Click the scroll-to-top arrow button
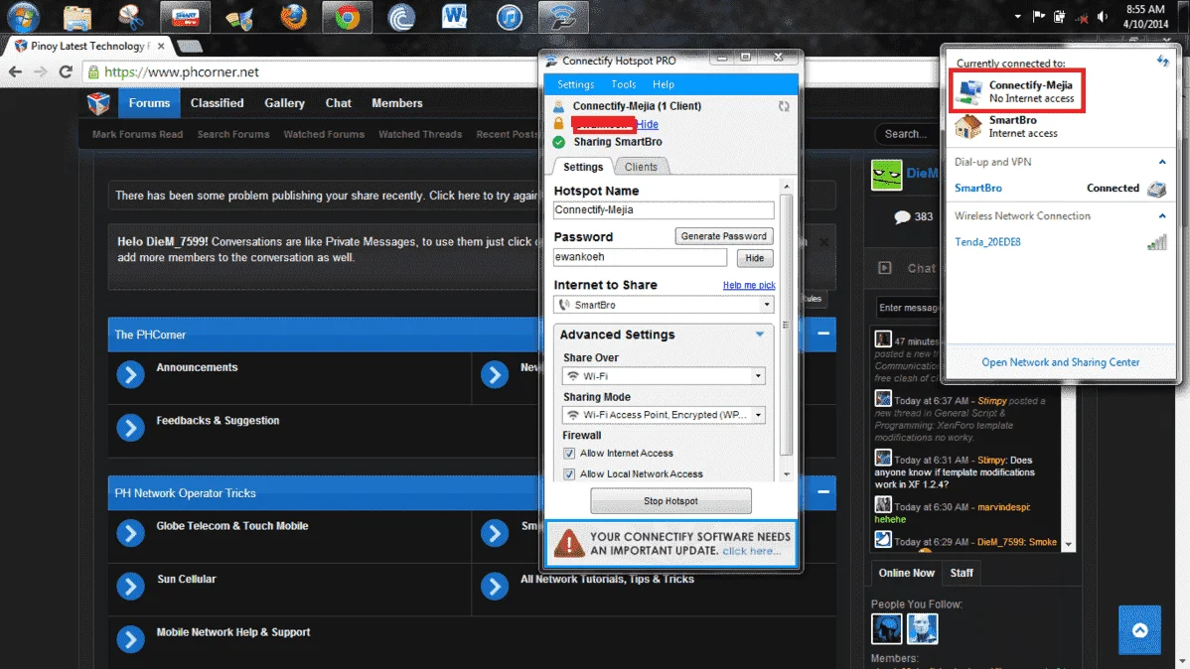This screenshot has width=1190, height=669. pyautogui.click(x=1139, y=630)
